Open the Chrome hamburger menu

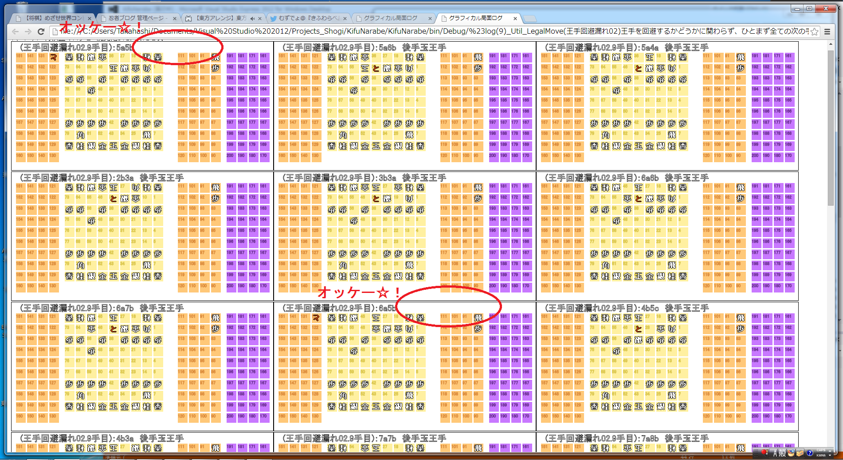(x=827, y=31)
